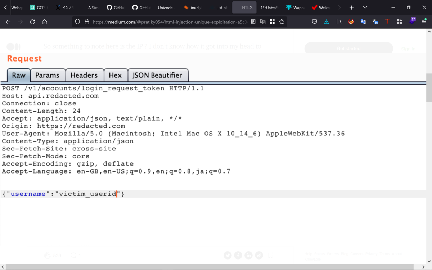Screen dimensions: 432x270
Task: Click the tracking protection shield icon
Action: pyautogui.click(x=77, y=22)
